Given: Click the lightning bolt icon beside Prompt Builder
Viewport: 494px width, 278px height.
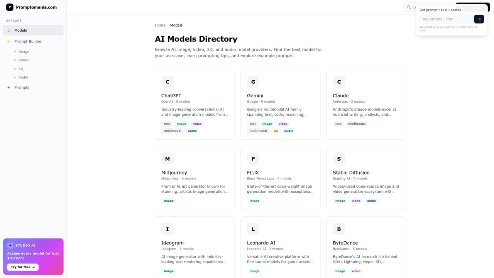Looking at the screenshot, I should pos(9,41).
